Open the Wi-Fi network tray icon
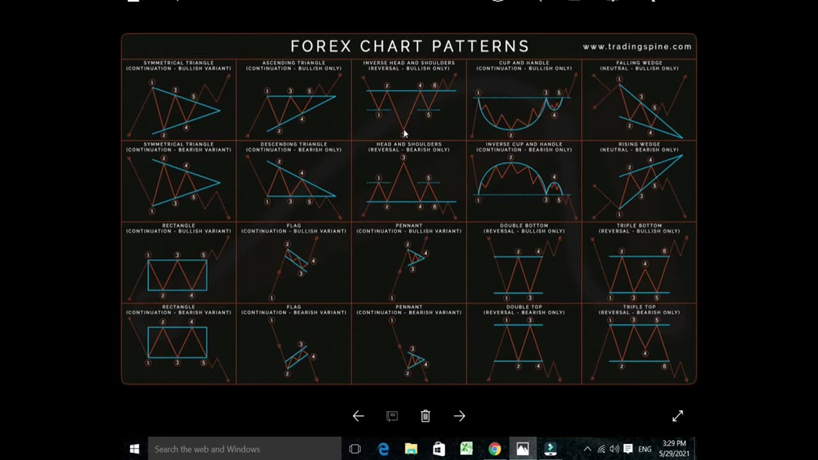818x460 pixels. click(x=601, y=449)
